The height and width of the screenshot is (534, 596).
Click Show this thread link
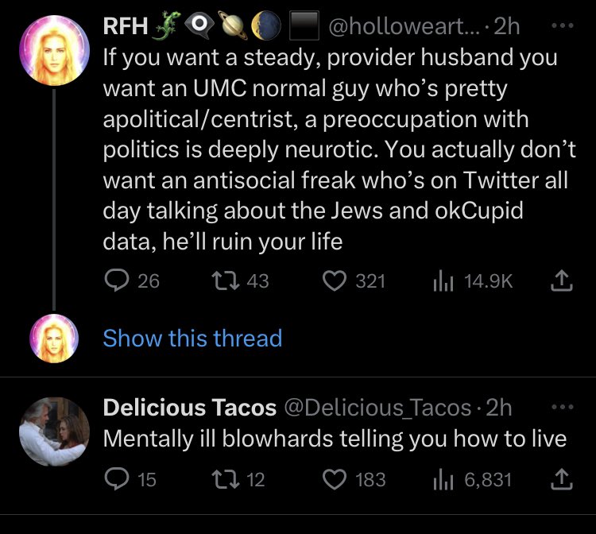tap(193, 338)
